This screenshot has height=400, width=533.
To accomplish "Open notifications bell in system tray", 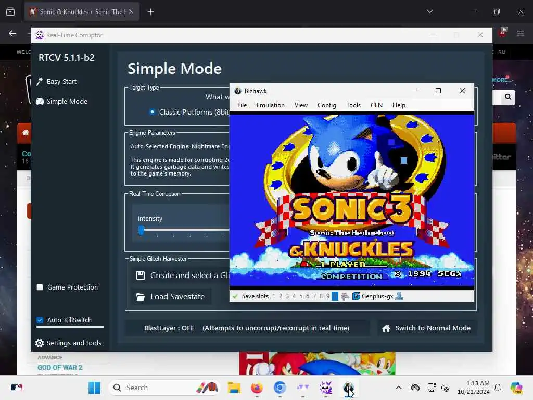I will [497, 387].
